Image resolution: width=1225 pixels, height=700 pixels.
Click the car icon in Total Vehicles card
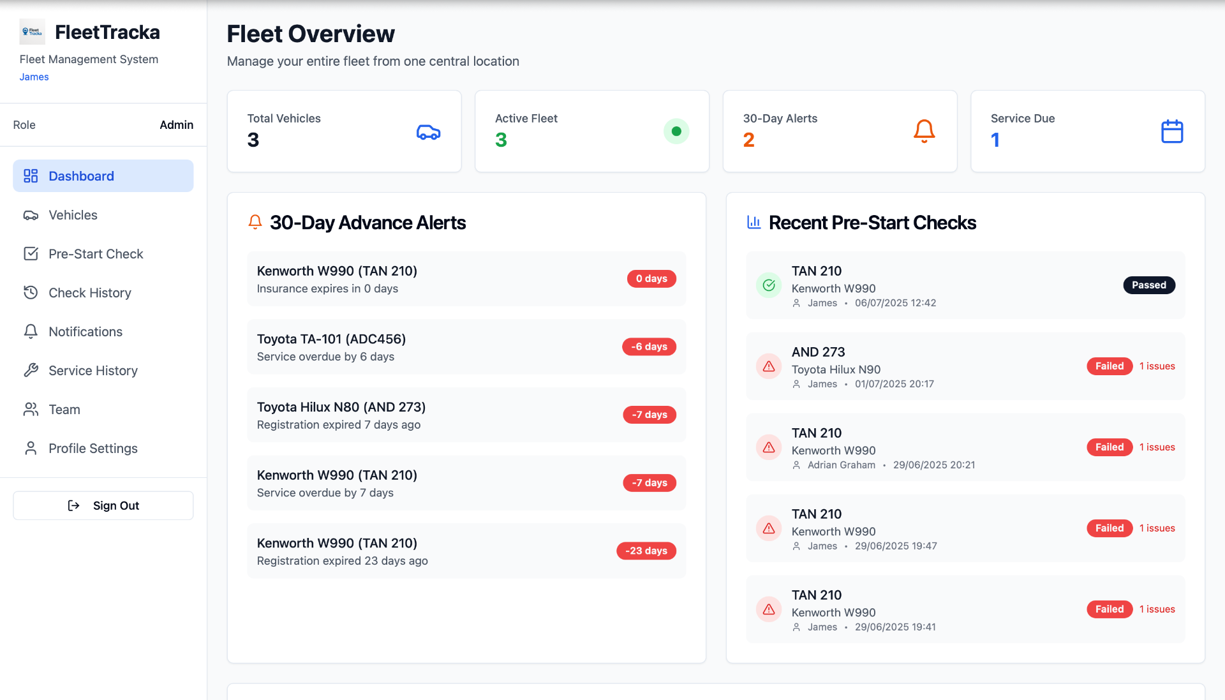pyautogui.click(x=428, y=132)
